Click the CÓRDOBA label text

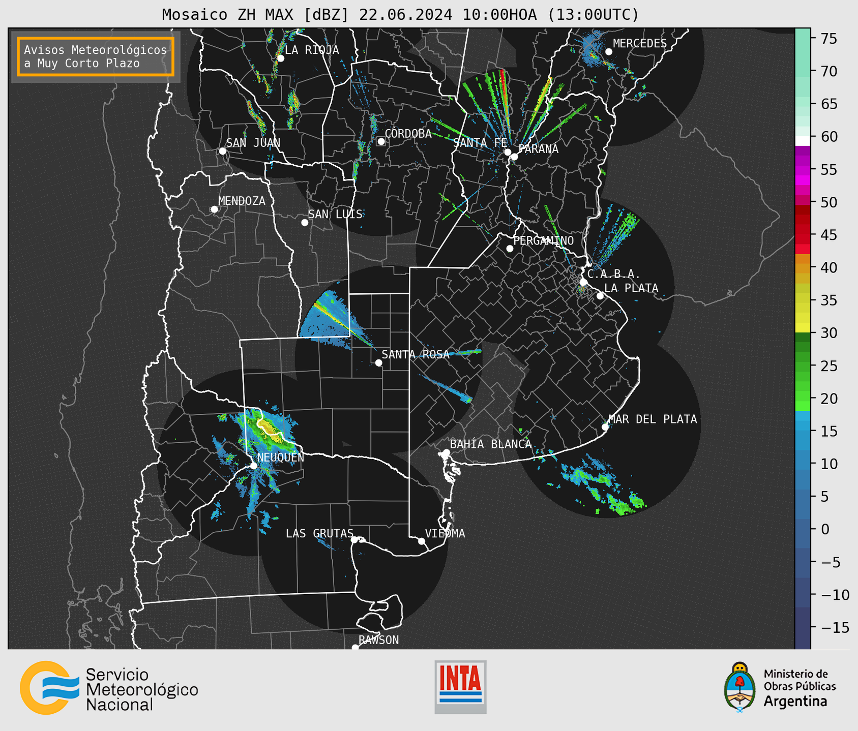point(408,133)
